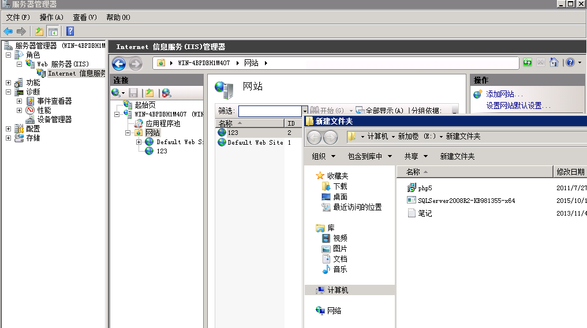Screen dimensions: 587x328
Task: Click the 新建文件夹 button in Explorer toolbar
Action: coord(457,156)
